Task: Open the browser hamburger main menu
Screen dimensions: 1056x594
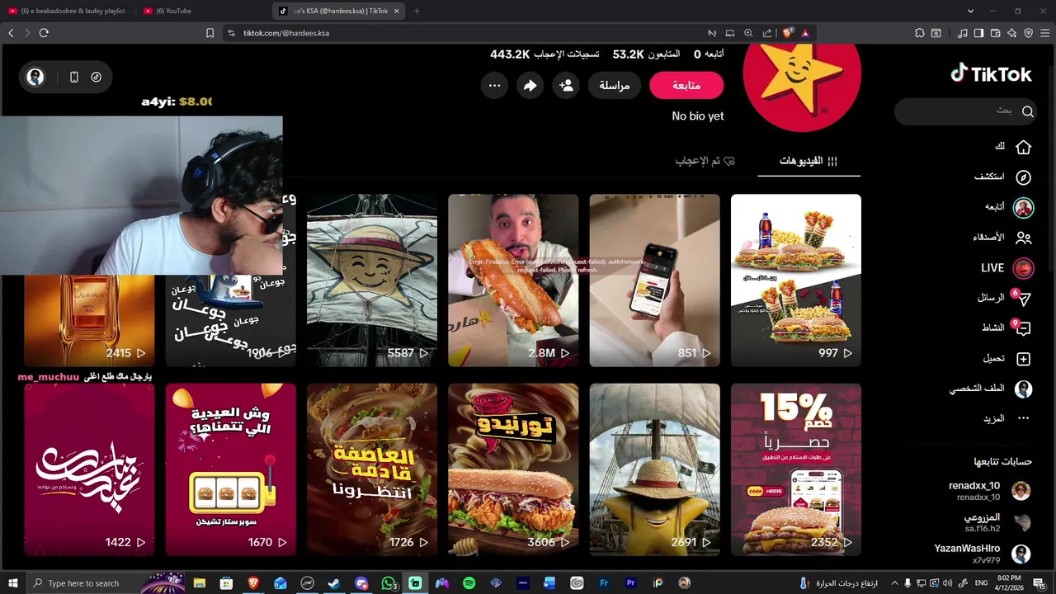Action: click(x=1045, y=33)
